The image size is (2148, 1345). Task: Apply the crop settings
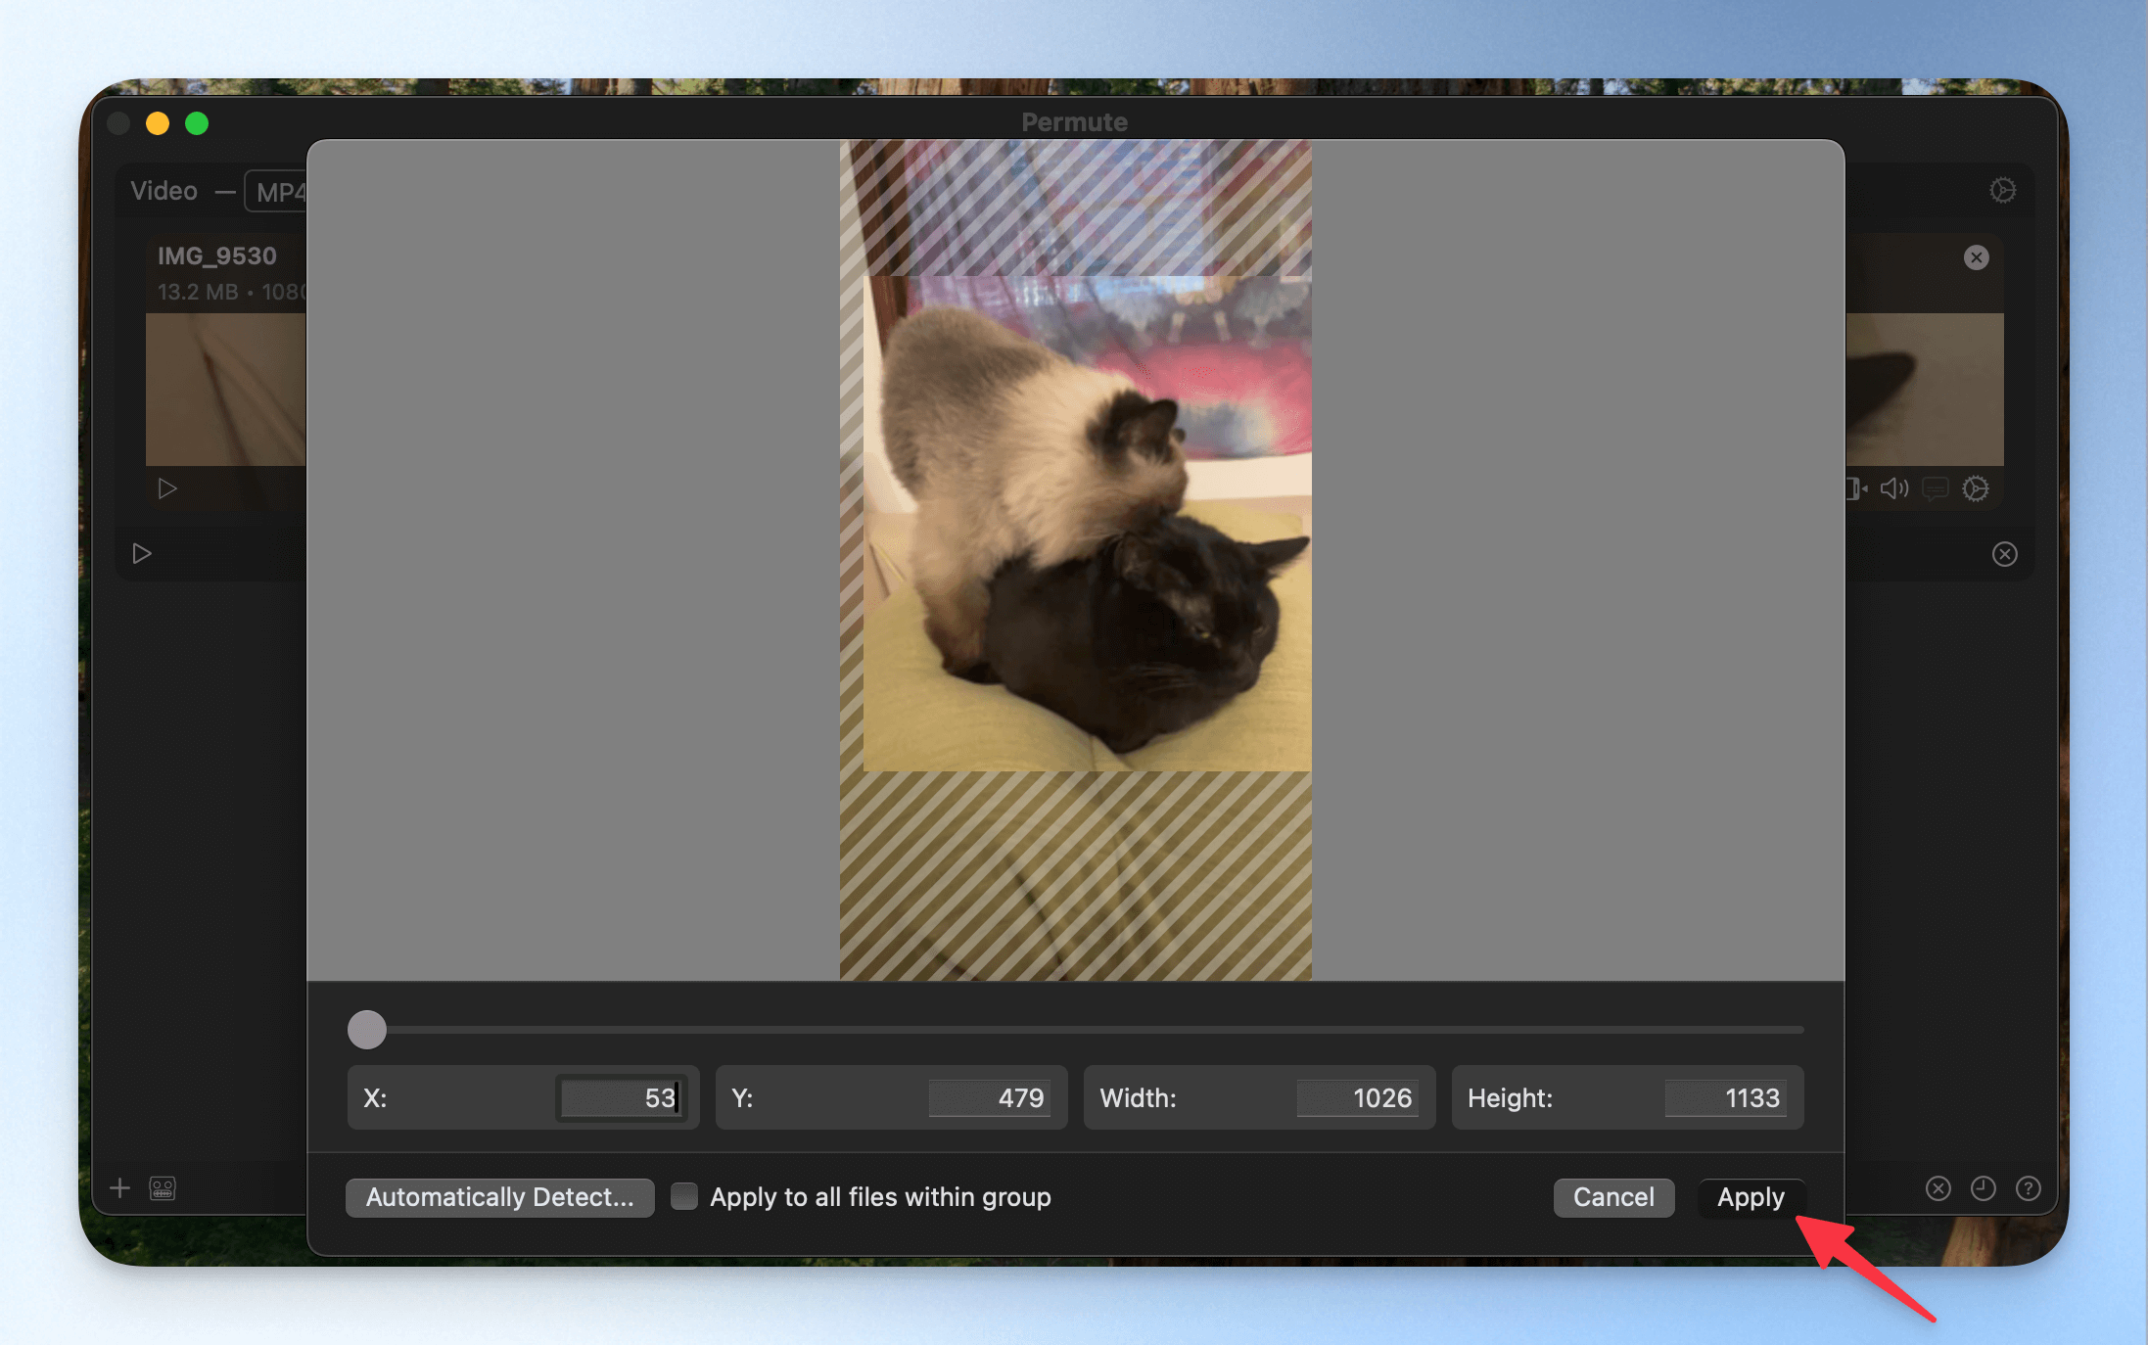[x=1751, y=1197]
